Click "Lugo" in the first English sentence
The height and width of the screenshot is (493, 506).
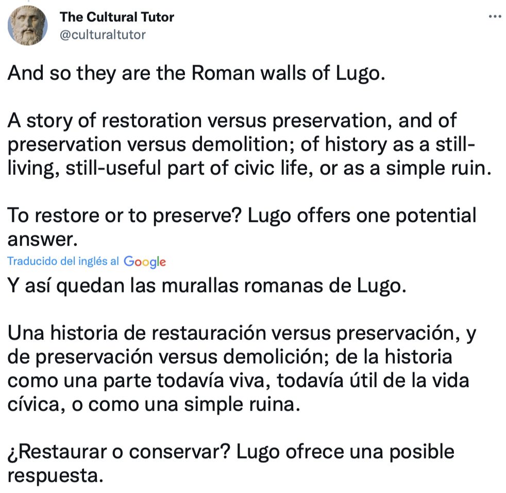tap(360, 74)
